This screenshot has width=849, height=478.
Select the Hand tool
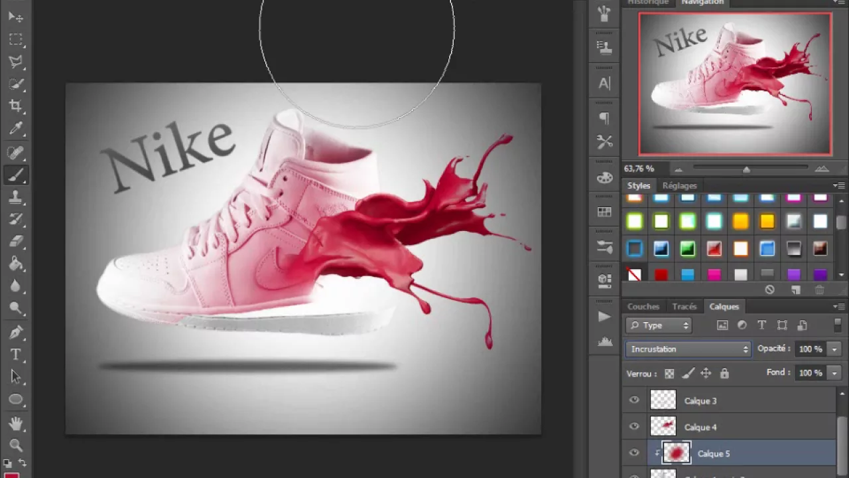point(16,424)
